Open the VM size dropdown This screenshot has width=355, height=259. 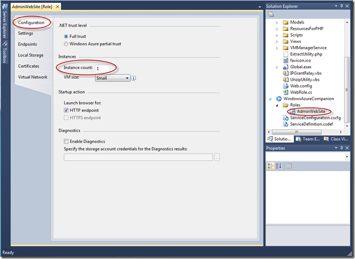click(112, 78)
